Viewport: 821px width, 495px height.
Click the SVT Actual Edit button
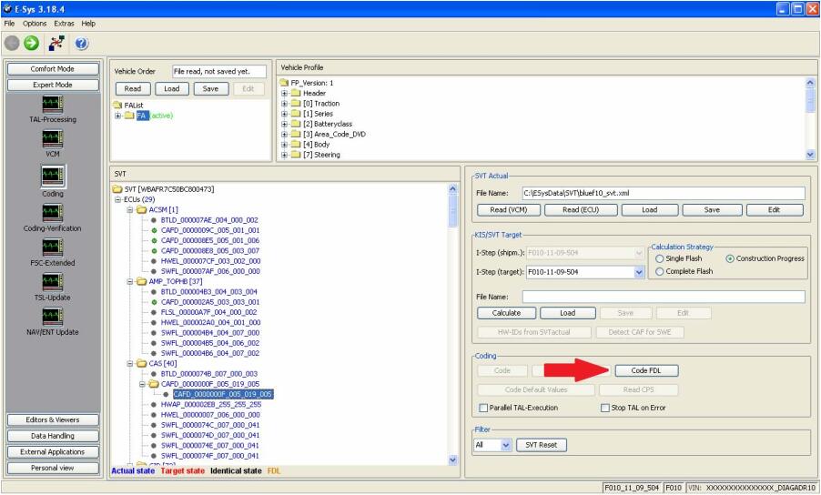(x=775, y=210)
